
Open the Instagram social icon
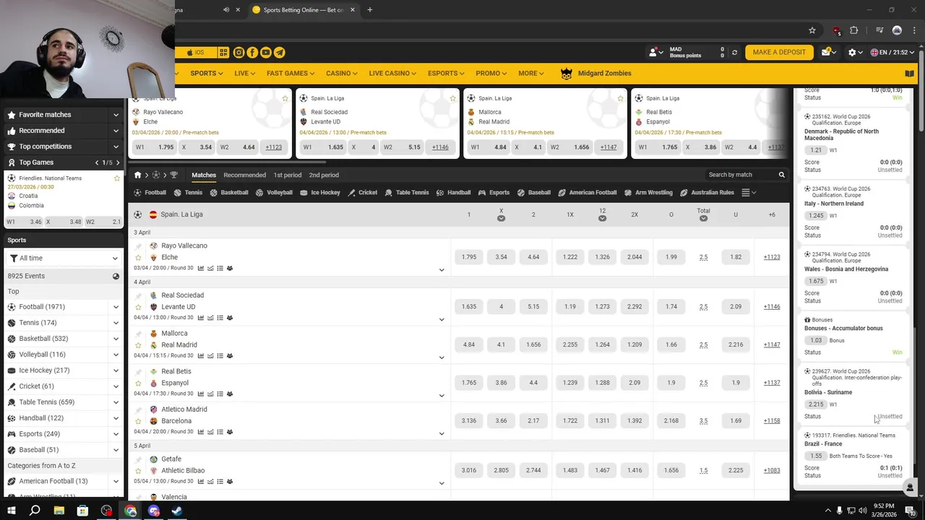(238, 53)
